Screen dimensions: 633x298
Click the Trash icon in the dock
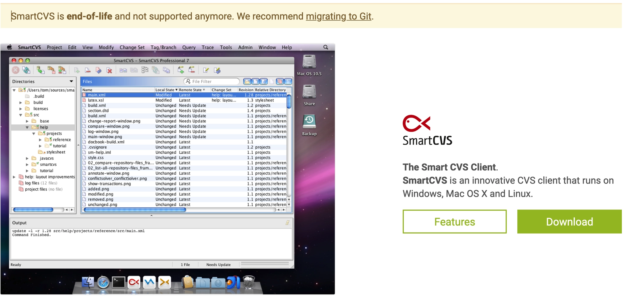249,282
